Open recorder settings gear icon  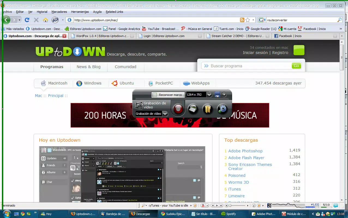[223, 109]
